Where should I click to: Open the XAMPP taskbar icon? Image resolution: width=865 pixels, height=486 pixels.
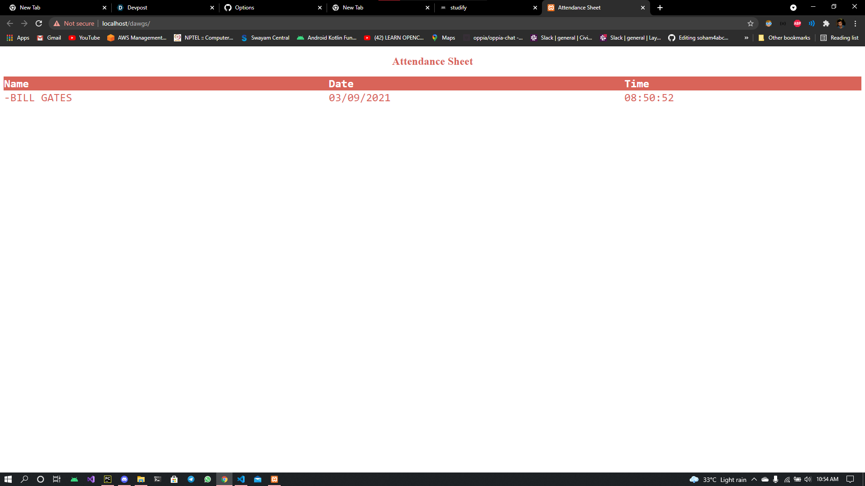(274, 479)
